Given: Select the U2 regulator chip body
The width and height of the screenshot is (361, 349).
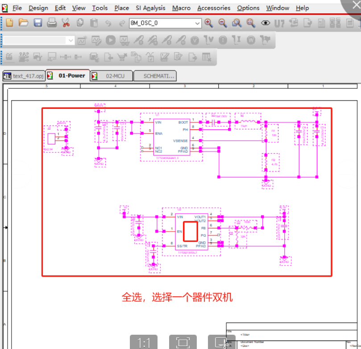Looking at the screenshot, I should tap(191, 232).
